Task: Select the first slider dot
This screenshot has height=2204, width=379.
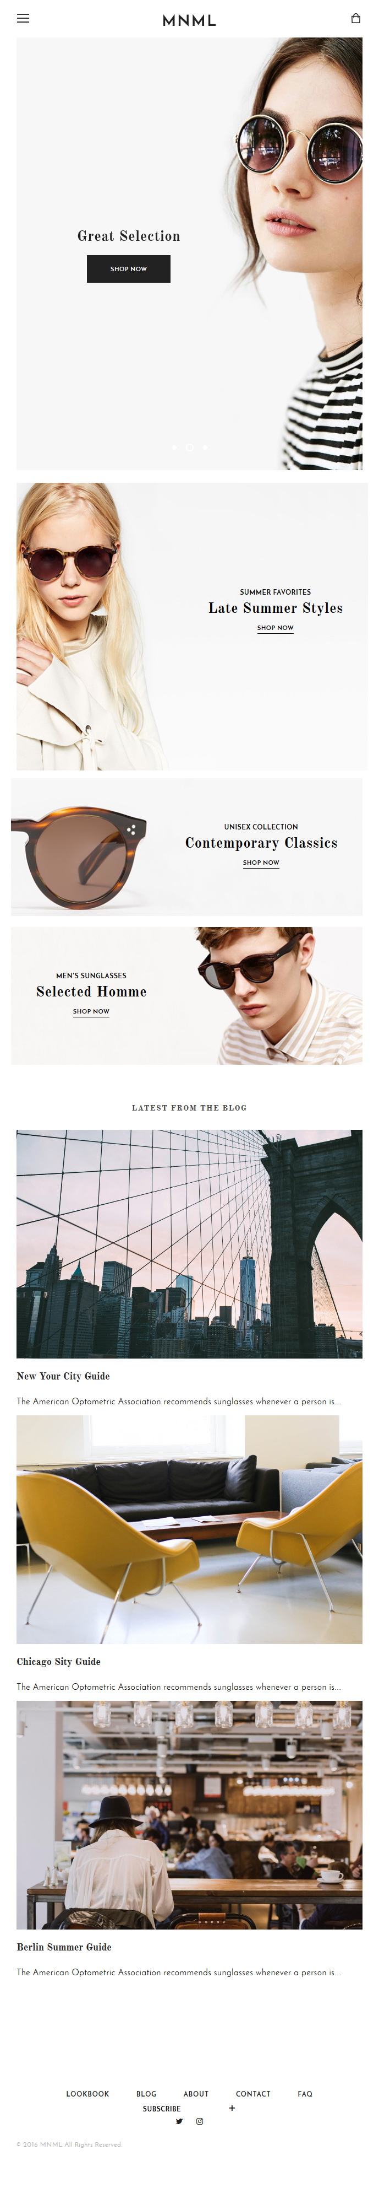Action: tap(174, 446)
